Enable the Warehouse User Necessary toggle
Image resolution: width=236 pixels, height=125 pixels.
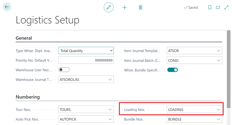click(64, 70)
